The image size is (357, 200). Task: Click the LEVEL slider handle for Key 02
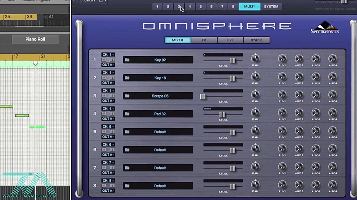232,61
